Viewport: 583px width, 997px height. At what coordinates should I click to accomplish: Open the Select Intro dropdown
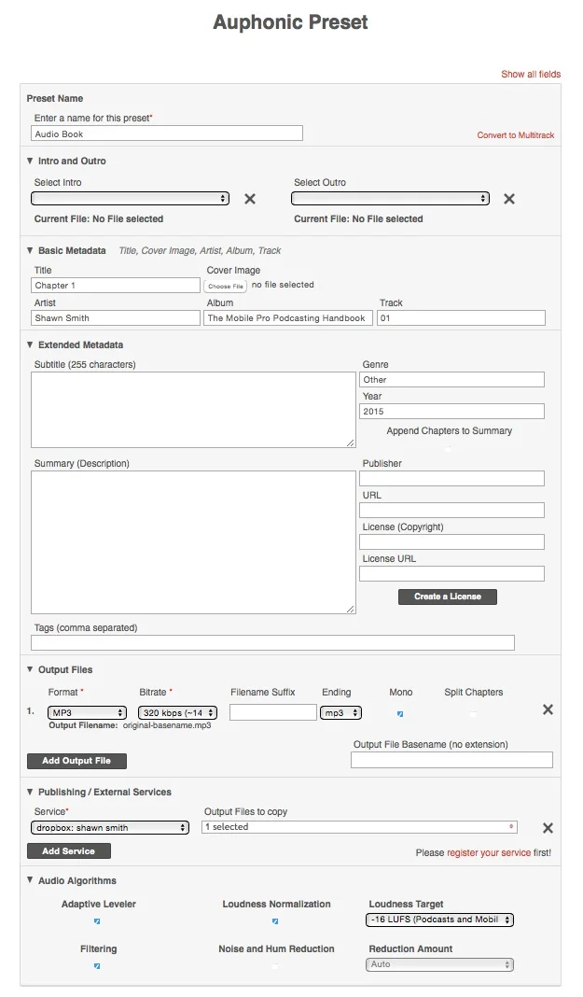pos(131,199)
